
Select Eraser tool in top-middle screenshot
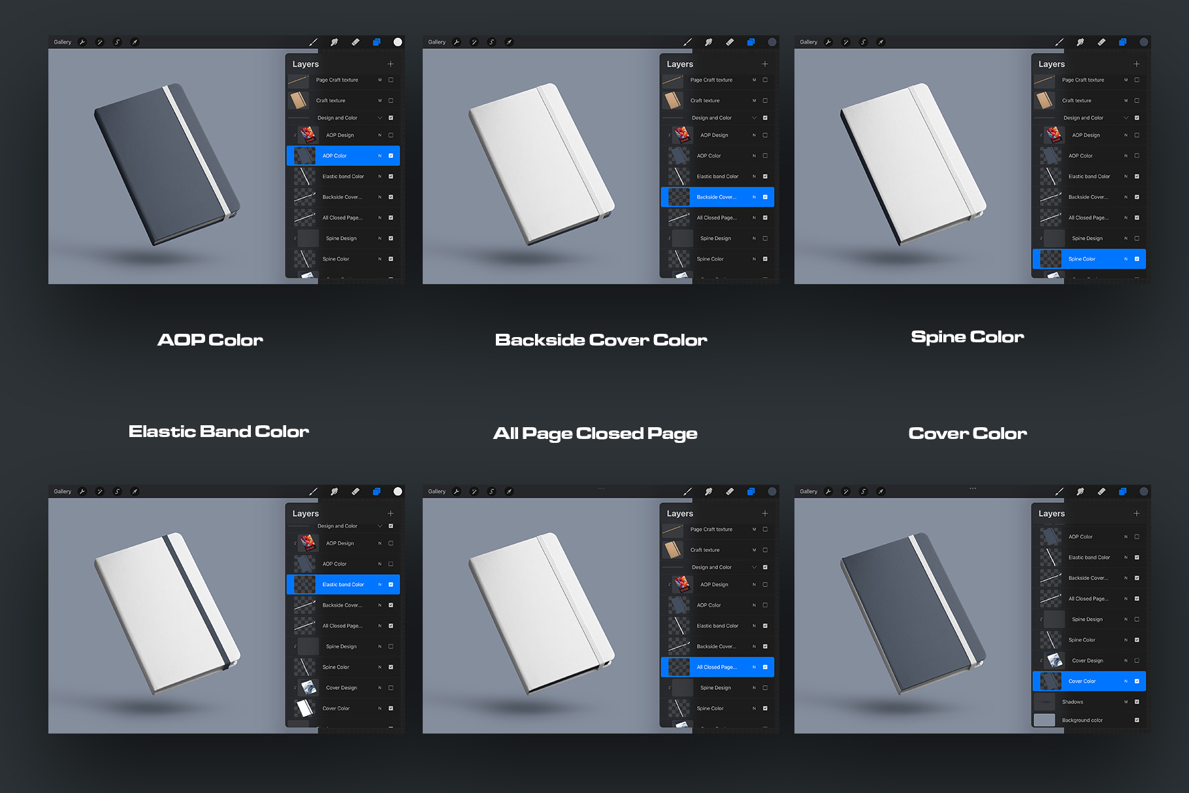tap(730, 42)
